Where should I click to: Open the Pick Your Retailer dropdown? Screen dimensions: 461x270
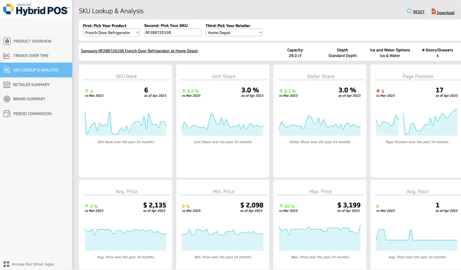pos(234,33)
